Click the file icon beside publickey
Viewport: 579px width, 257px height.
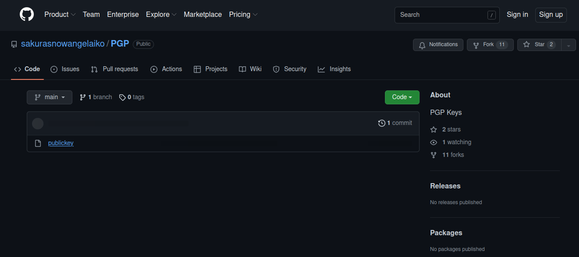(38, 143)
